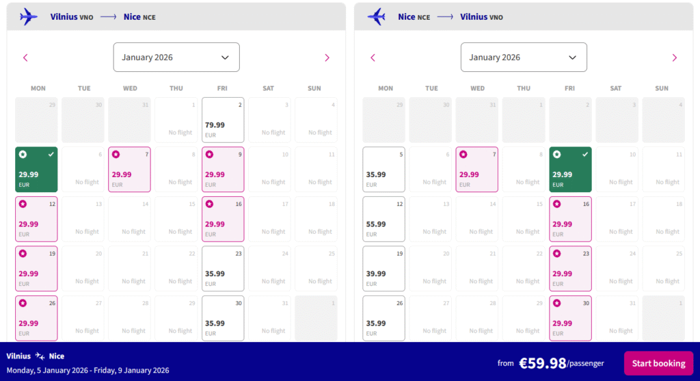
Task: Click the star badge on outbound 7 January
Action: tap(116, 155)
